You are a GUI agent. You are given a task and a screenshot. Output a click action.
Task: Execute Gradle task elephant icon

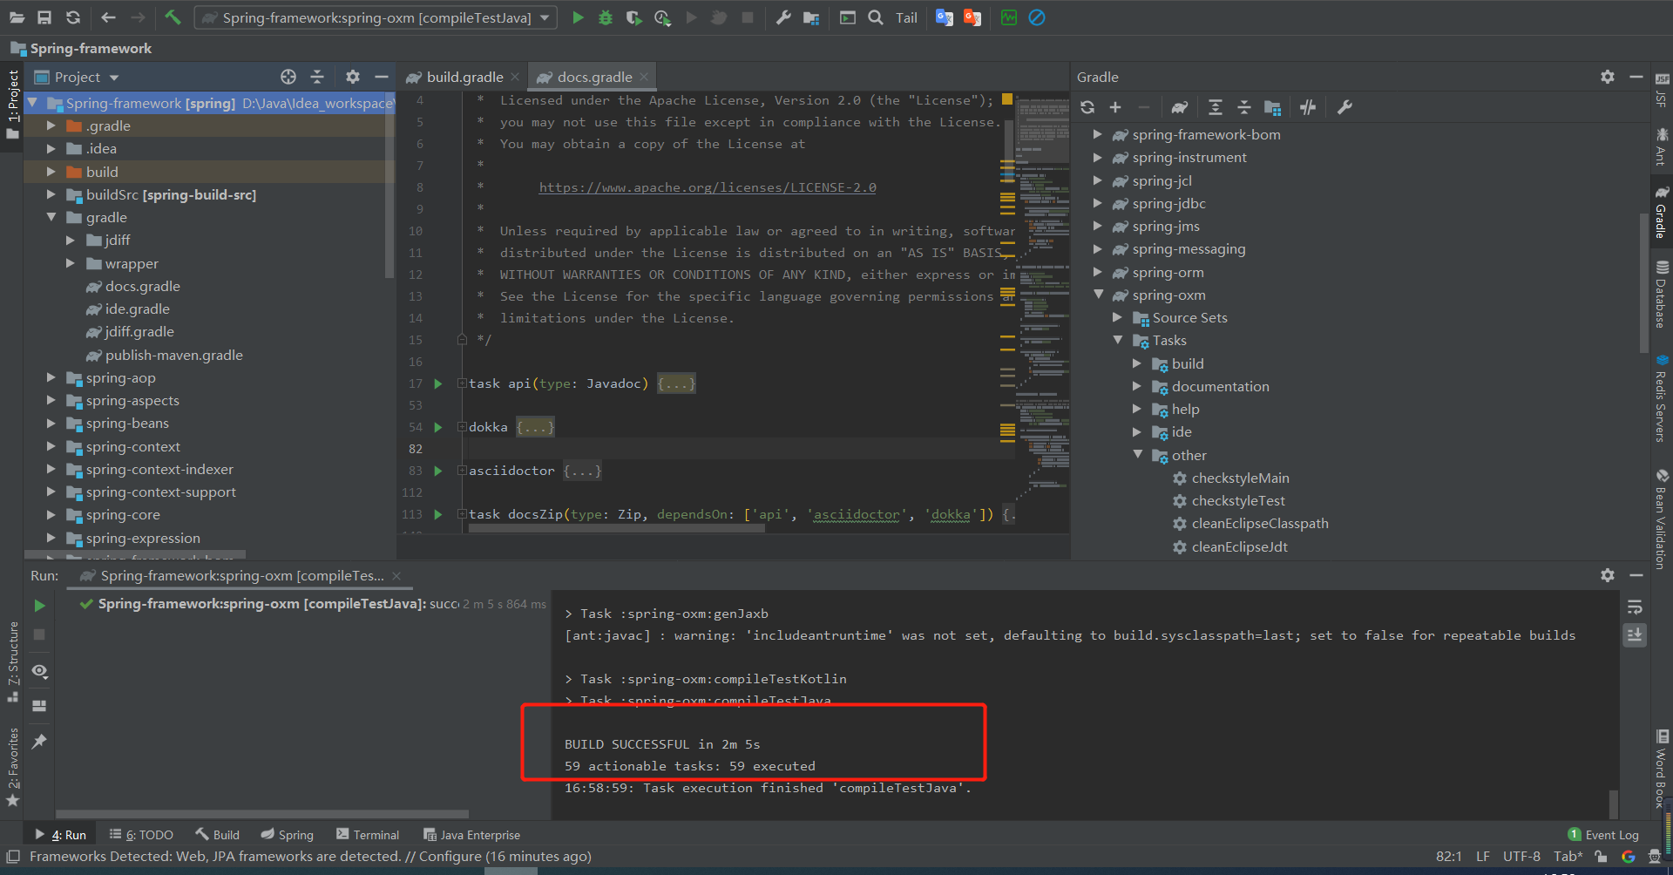click(x=1179, y=107)
